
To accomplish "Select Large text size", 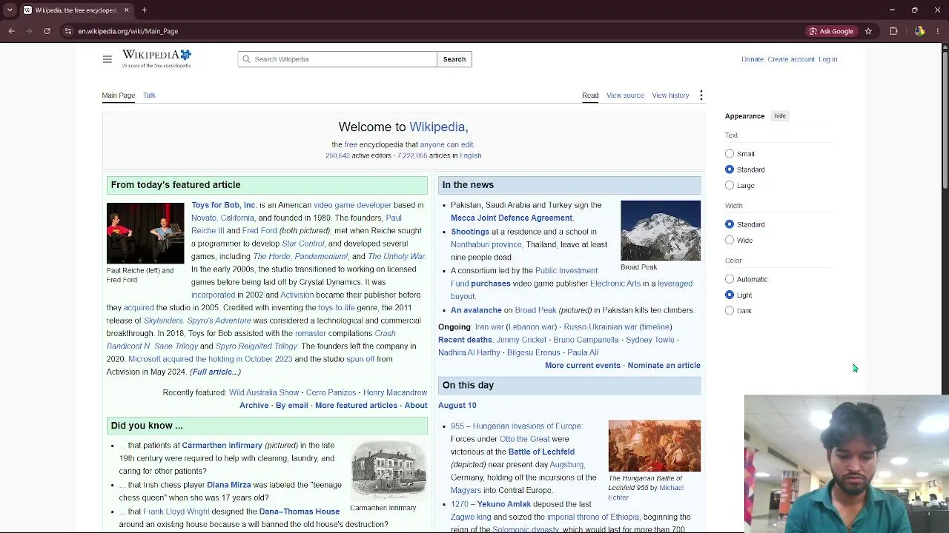I will pos(730,185).
